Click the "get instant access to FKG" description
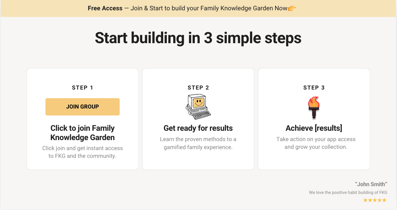397x210 pixels. [83, 152]
